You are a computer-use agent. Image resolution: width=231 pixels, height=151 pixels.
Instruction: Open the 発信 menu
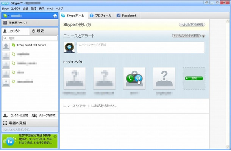click(x=33, y=9)
